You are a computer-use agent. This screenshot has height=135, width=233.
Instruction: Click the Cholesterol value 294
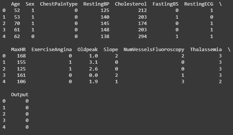click(x=142, y=37)
